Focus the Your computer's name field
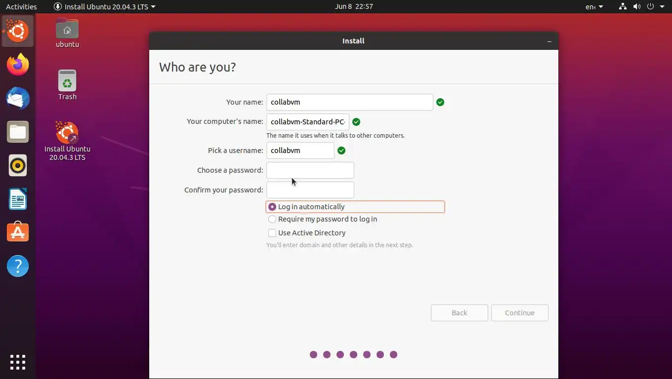672x379 pixels. (x=308, y=122)
